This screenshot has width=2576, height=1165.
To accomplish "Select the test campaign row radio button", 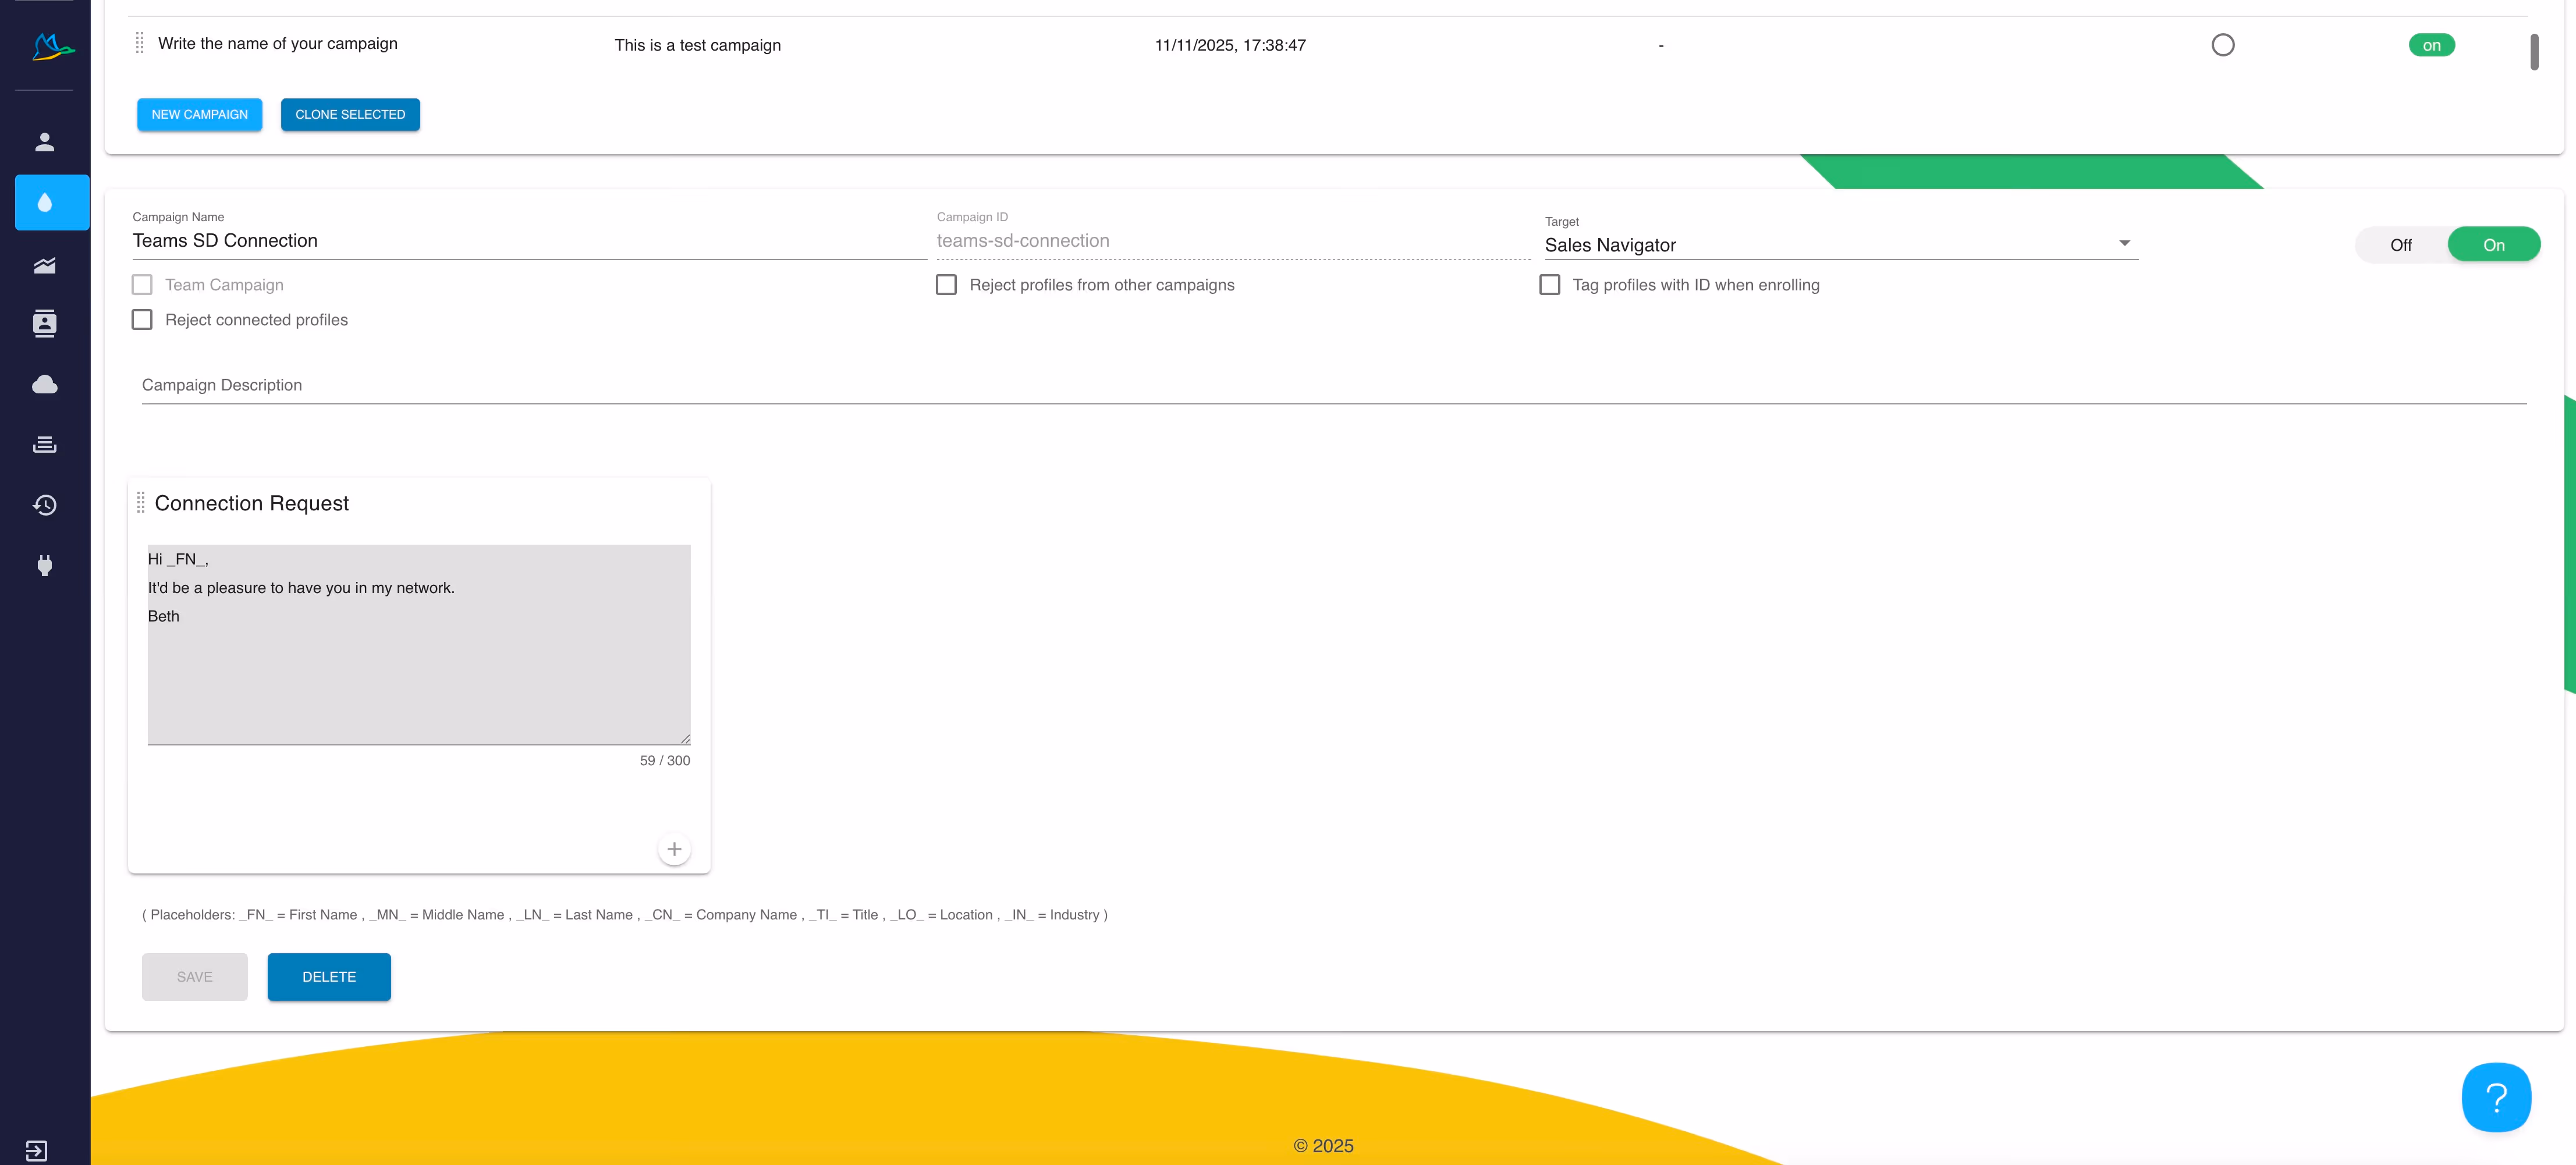I will tap(2222, 45).
